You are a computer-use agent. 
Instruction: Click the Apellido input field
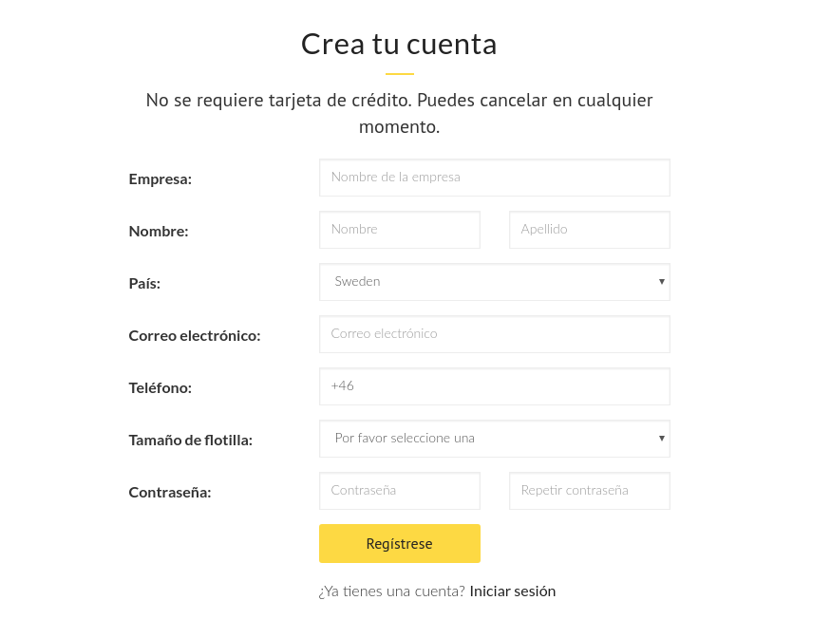click(589, 230)
